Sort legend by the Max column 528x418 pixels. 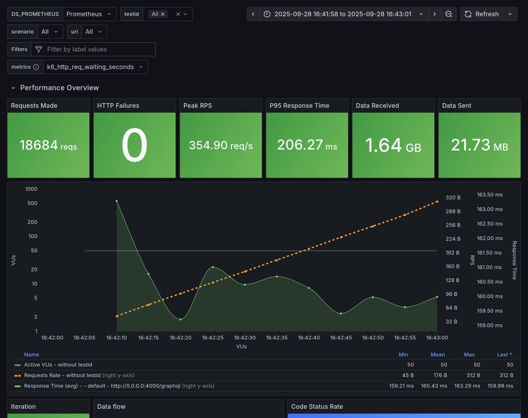coord(469,354)
